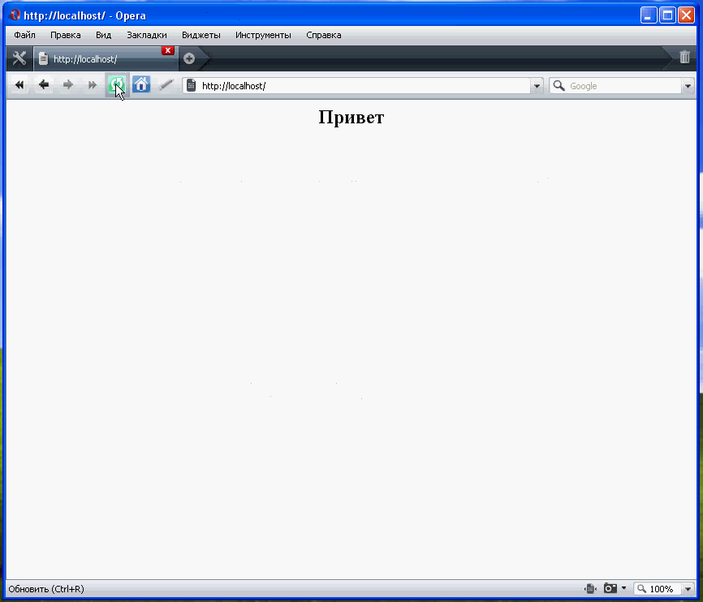Open the zoom level dropdown arrow
Image resolution: width=703 pixels, height=602 pixels.
[688, 588]
